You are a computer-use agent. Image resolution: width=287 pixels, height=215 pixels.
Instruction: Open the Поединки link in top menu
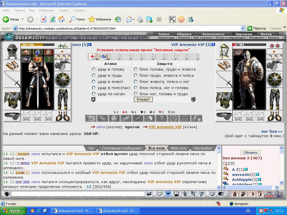[257, 38]
